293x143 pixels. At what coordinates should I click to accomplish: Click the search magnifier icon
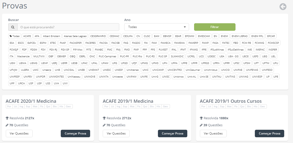point(13,27)
